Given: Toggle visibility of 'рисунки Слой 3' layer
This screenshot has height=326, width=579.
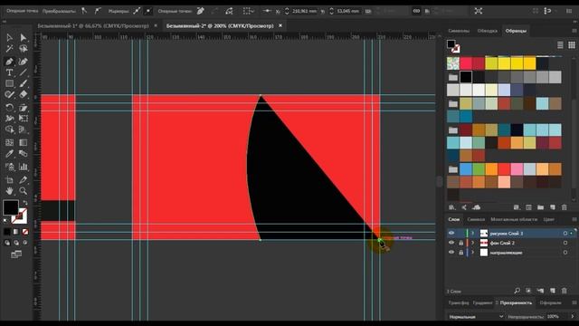Looking at the screenshot, I should point(451,234).
